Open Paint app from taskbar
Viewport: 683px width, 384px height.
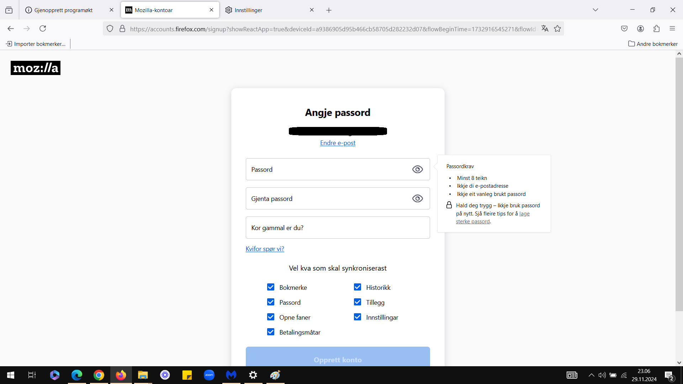coord(275,375)
